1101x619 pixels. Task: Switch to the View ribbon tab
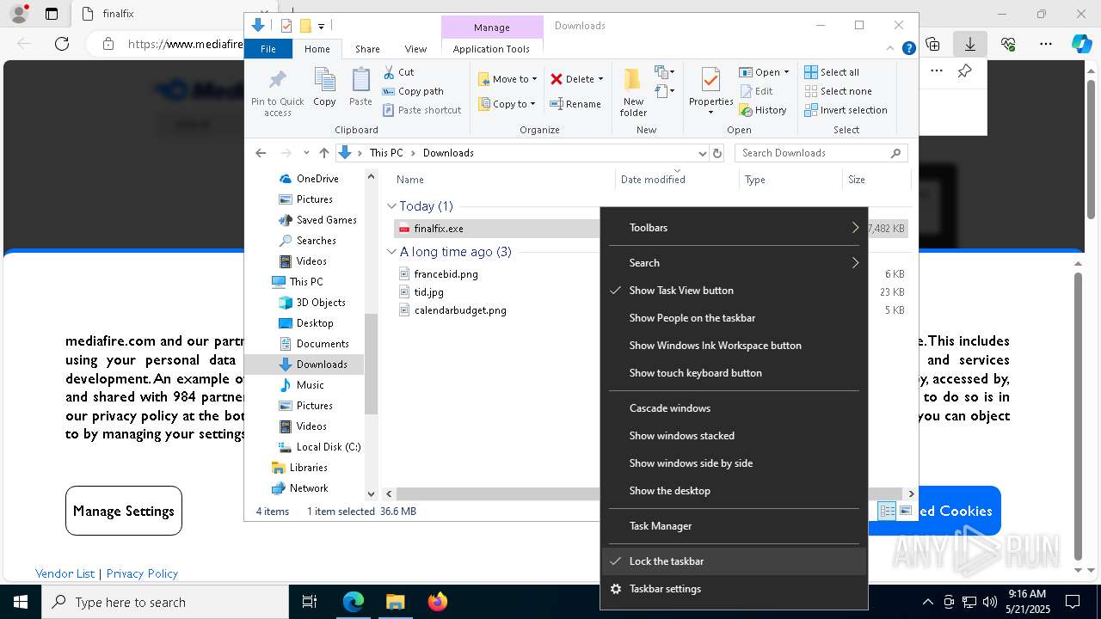tap(415, 49)
